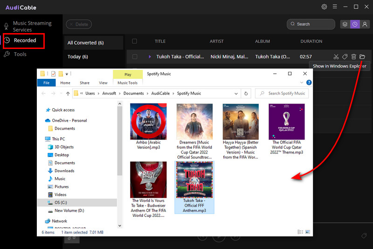Click Show in Windows Explorer folder icon

pos(362,56)
